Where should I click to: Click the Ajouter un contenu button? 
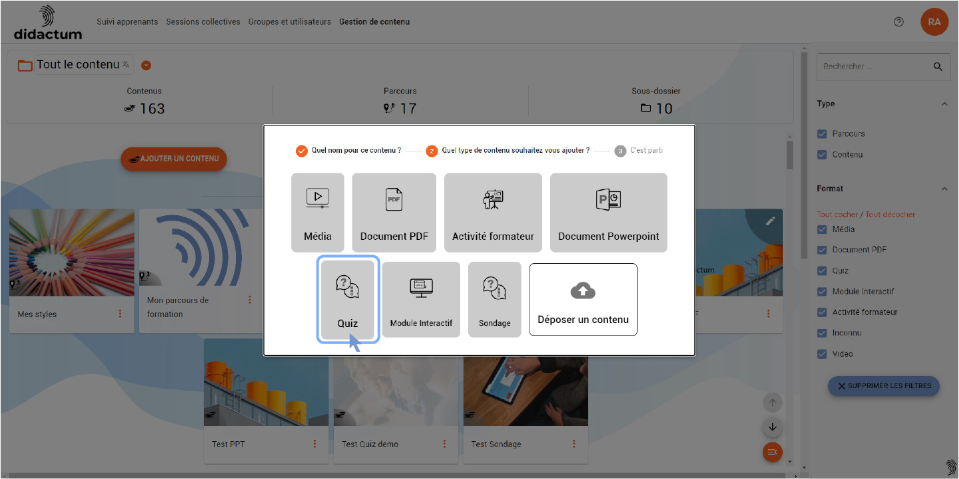(174, 159)
